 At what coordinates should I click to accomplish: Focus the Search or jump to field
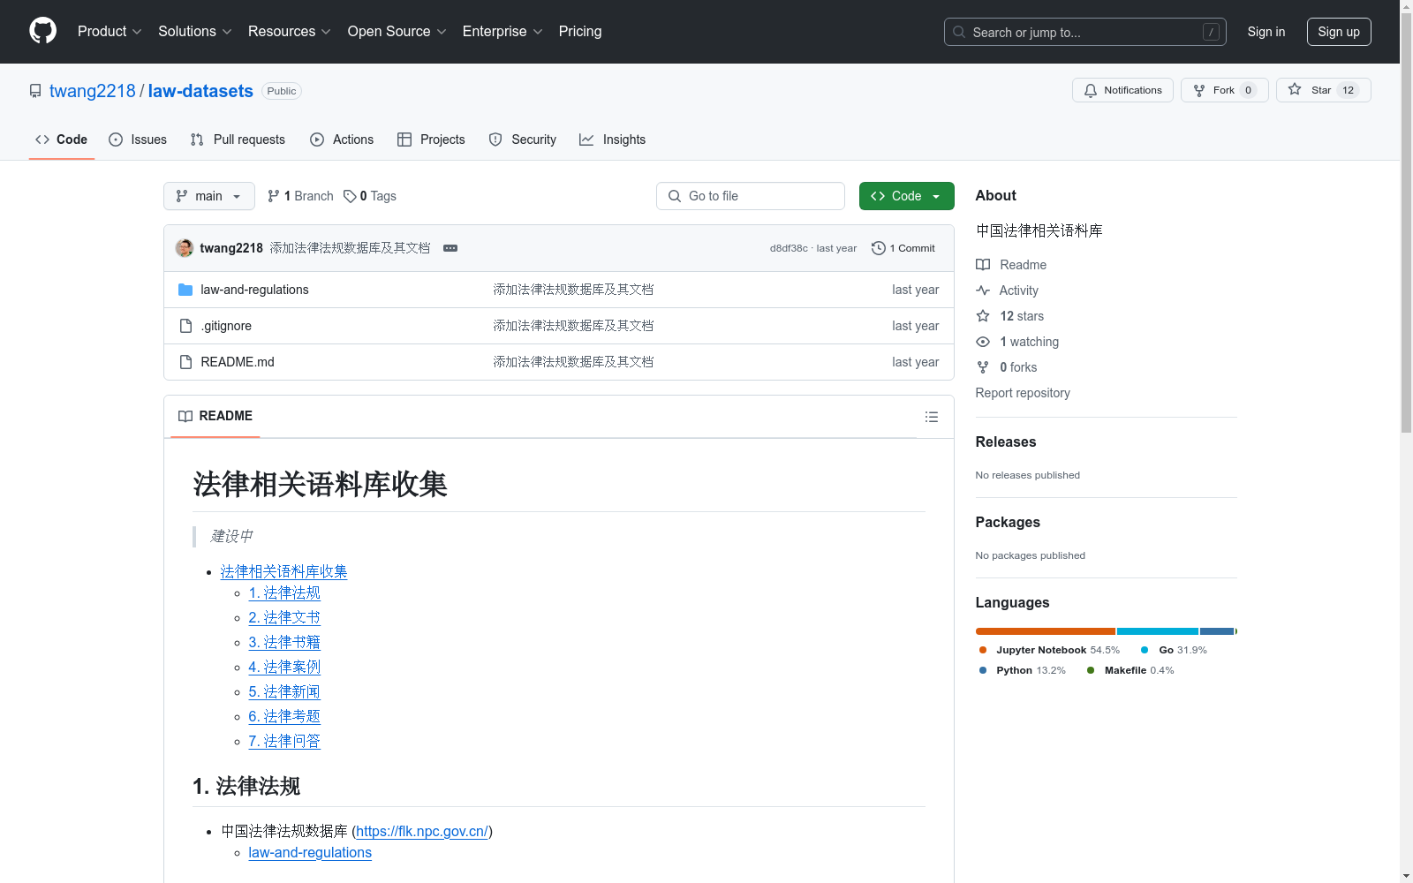coord(1085,32)
